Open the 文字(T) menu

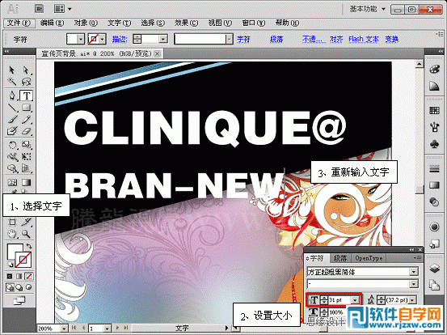(119, 23)
